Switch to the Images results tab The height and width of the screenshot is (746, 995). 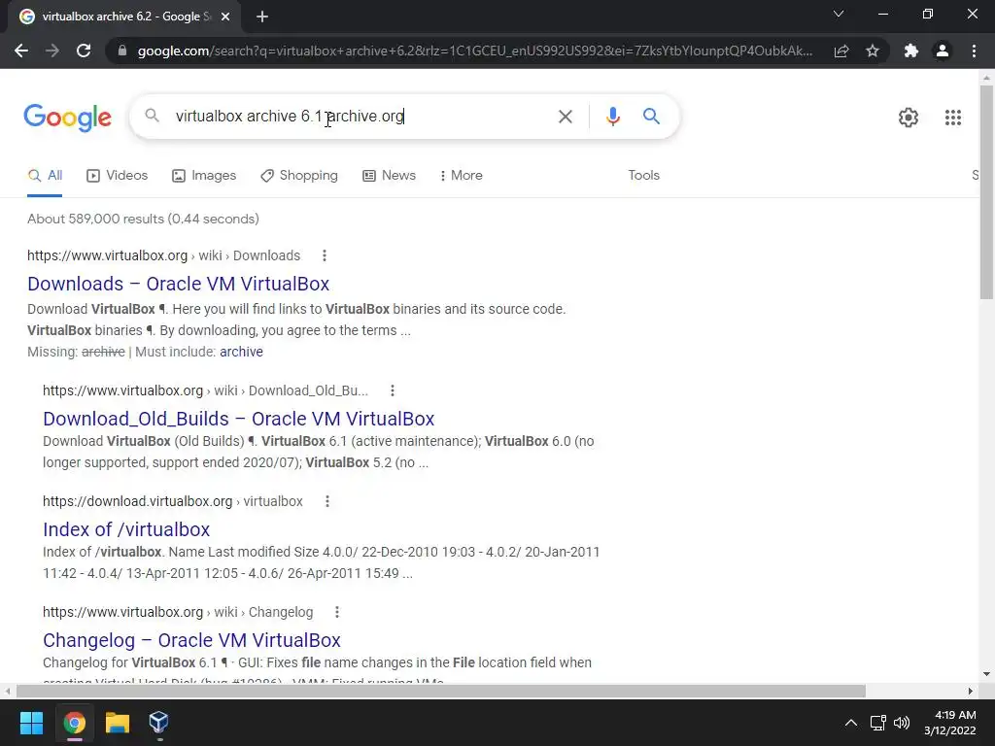pos(204,176)
